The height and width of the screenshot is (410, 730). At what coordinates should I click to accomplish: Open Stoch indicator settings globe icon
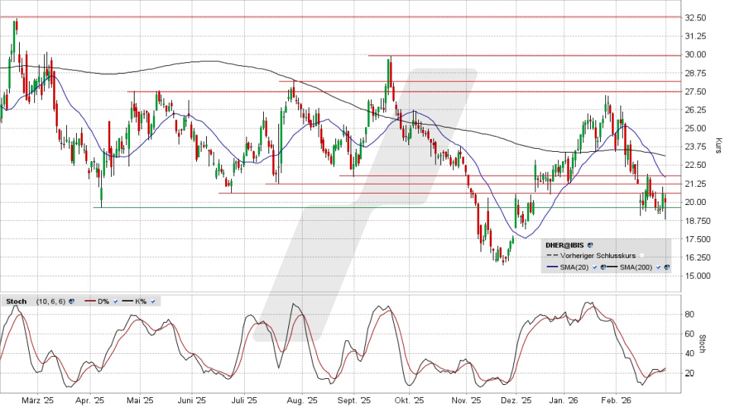pyautogui.click(x=70, y=301)
